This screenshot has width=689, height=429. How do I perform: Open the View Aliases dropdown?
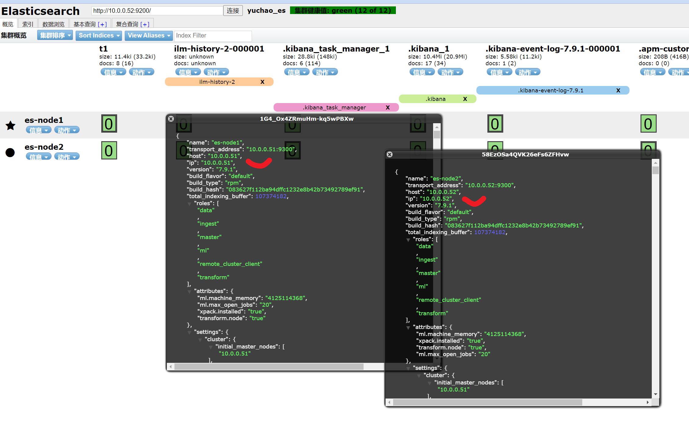coord(149,36)
